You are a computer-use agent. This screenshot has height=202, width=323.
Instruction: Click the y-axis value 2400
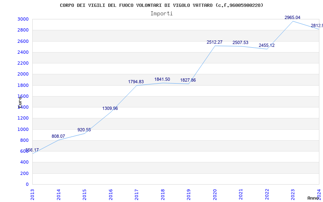click(23, 52)
